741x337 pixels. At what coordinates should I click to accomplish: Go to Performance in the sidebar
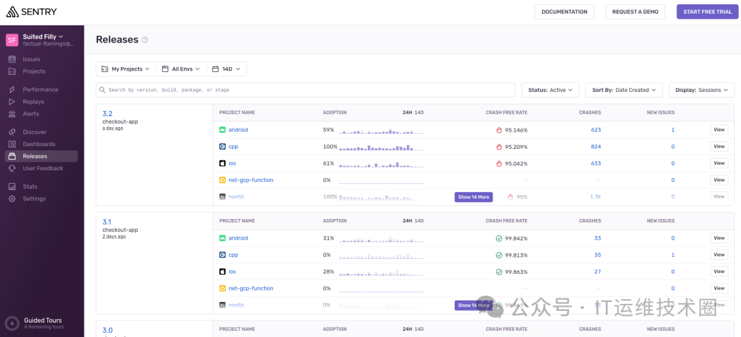click(x=40, y=89)
